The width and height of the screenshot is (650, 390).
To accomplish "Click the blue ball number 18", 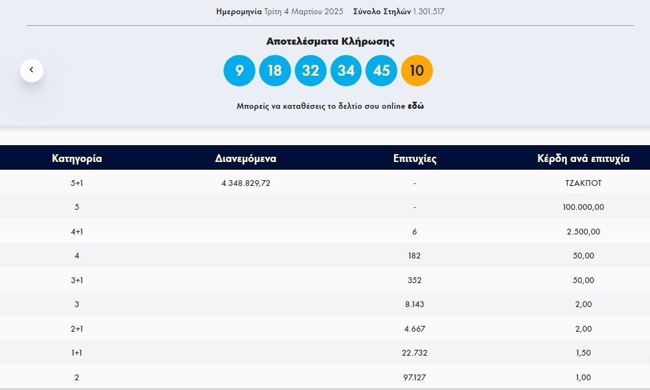I will click(275, 71).
